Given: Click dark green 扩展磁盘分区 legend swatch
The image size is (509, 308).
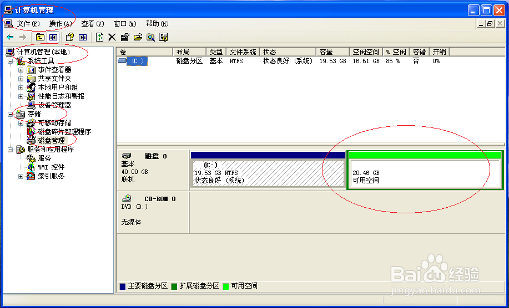Looking at the screenshot, I should 174,286.
